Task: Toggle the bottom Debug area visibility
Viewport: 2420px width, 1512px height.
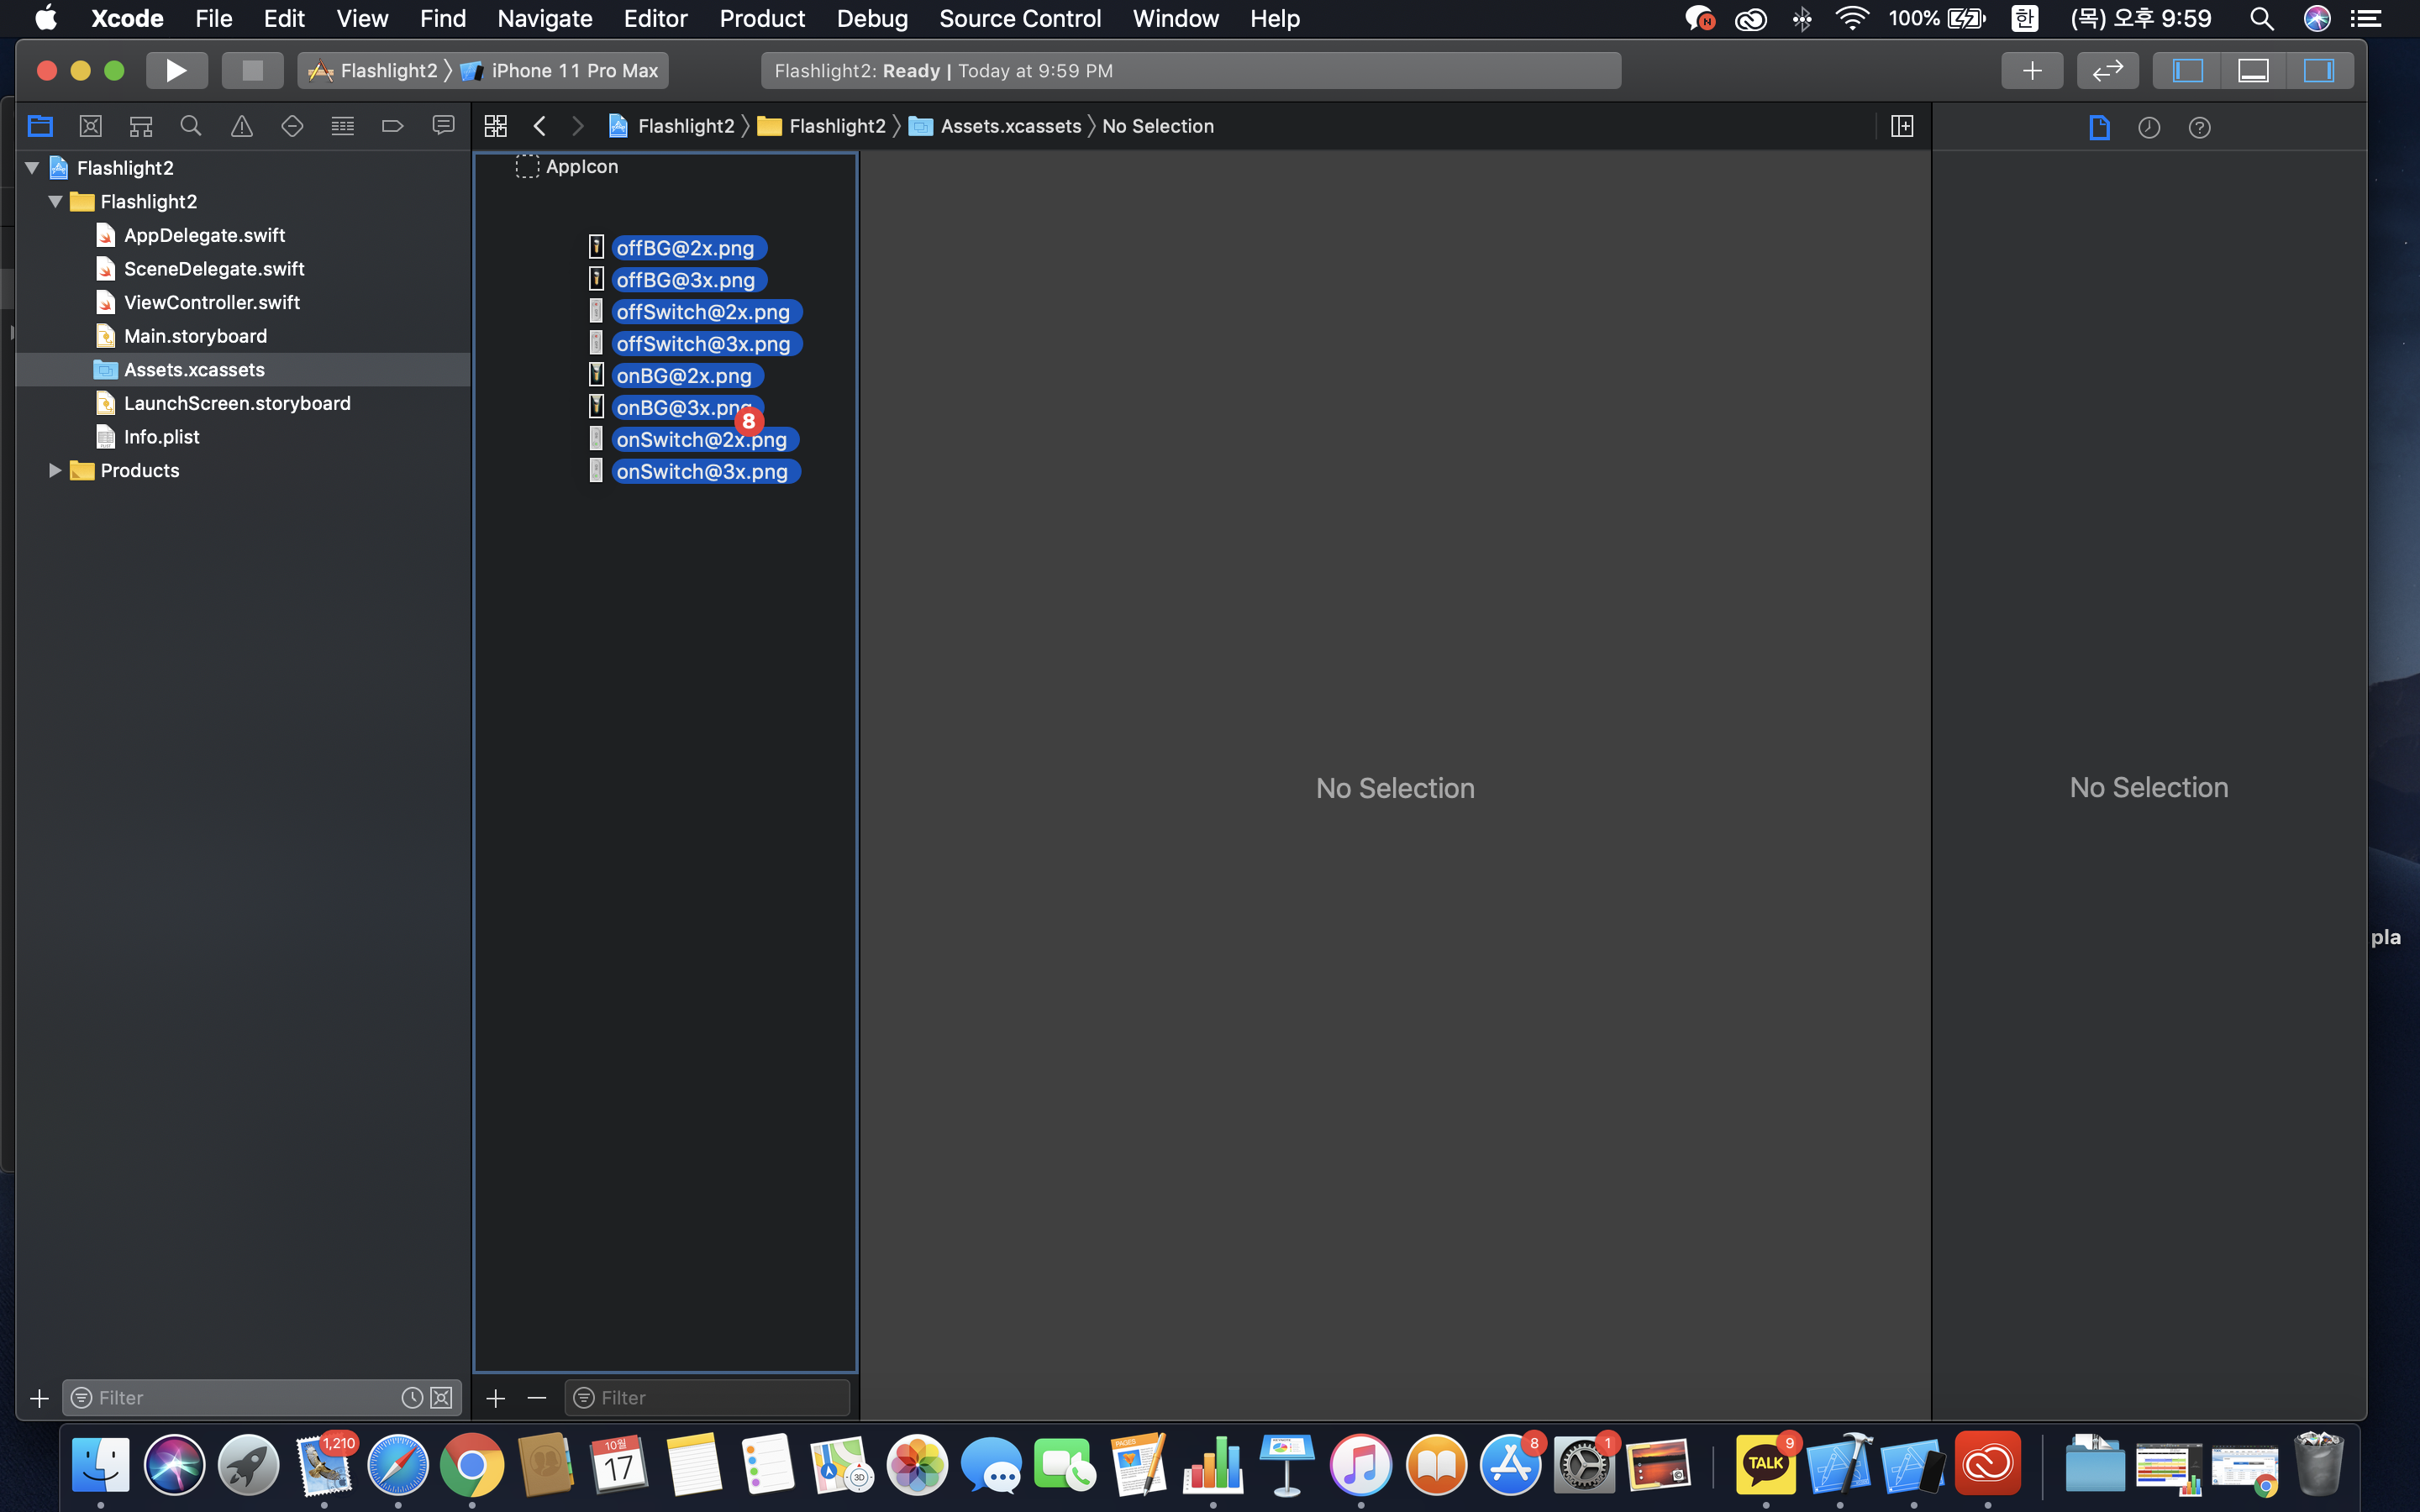Action: point(2252,70)
